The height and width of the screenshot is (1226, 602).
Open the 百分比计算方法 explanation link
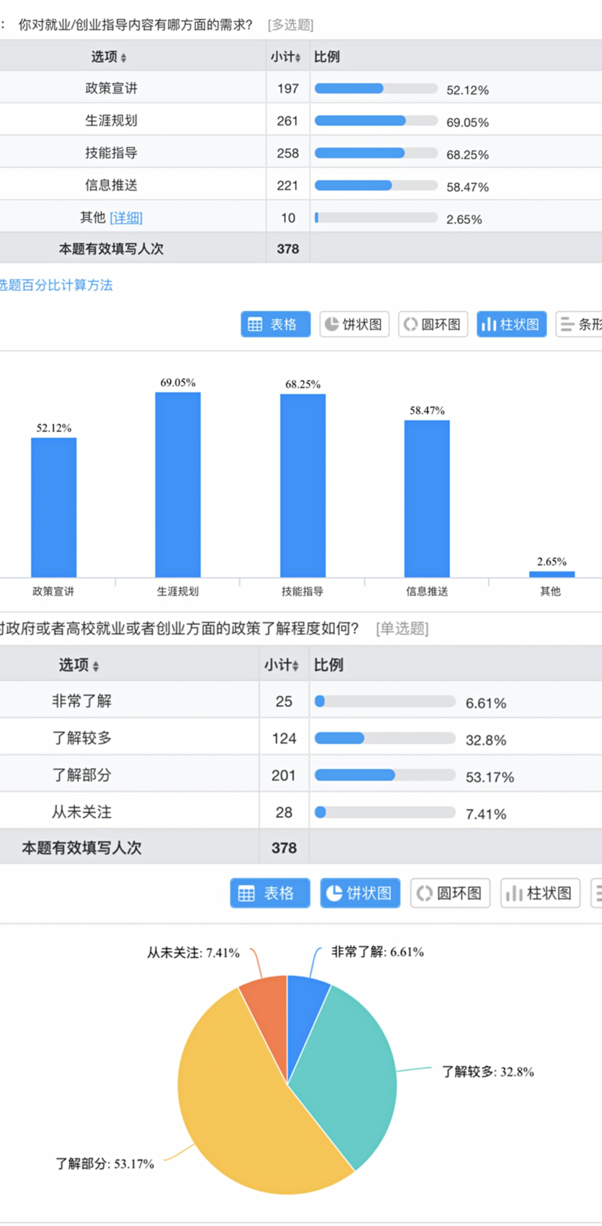pos(56,285)
